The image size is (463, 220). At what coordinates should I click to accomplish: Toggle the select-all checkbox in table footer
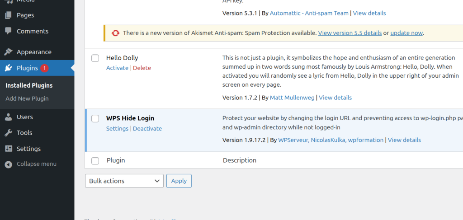pos(95,160)
